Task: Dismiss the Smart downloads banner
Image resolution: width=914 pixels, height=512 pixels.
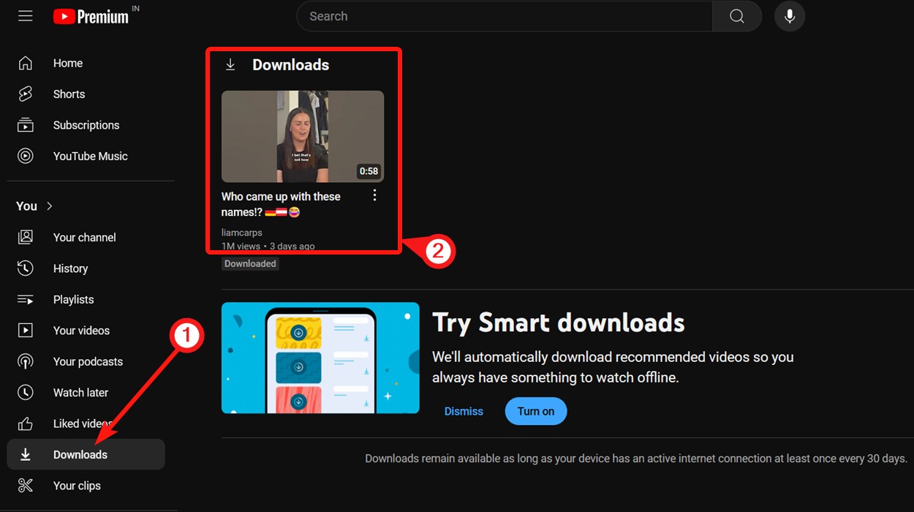Action: (464, 411)
